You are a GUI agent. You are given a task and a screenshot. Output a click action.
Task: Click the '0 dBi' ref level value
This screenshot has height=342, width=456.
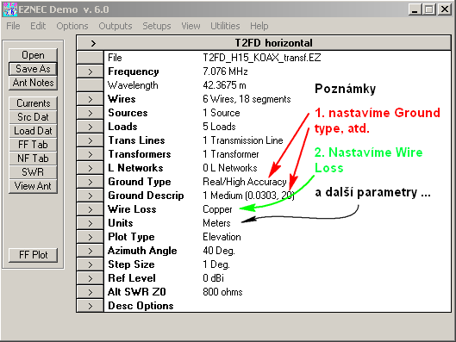click(x=213, y=278)
